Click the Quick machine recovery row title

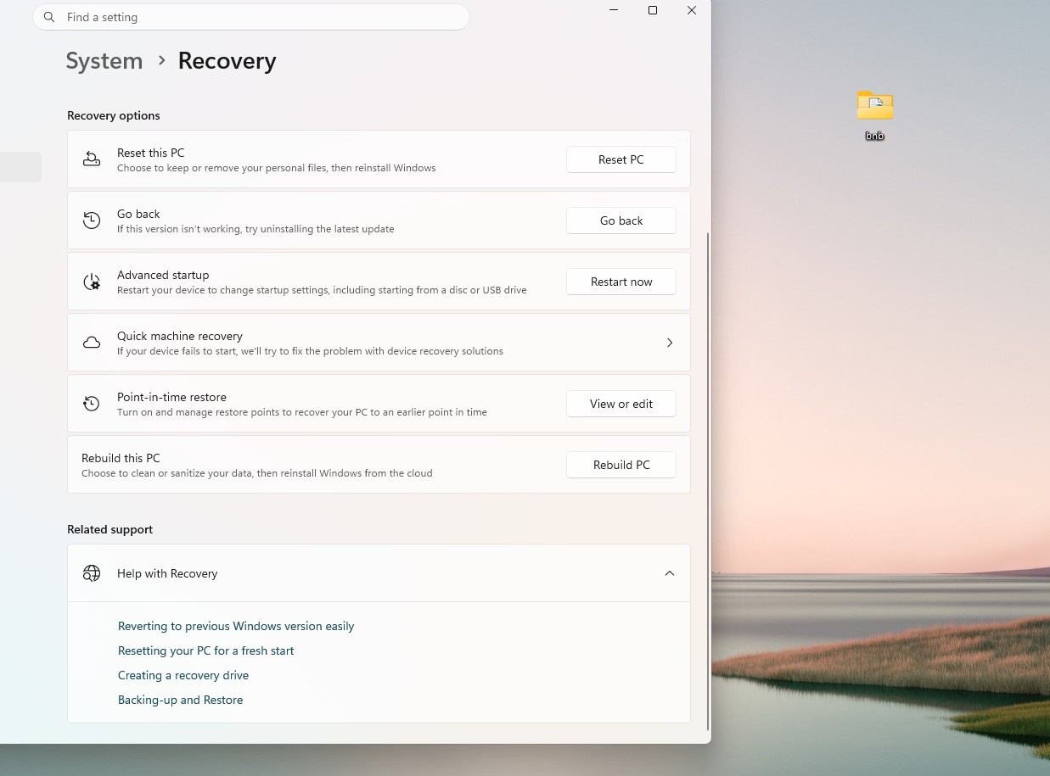point(180,336)
